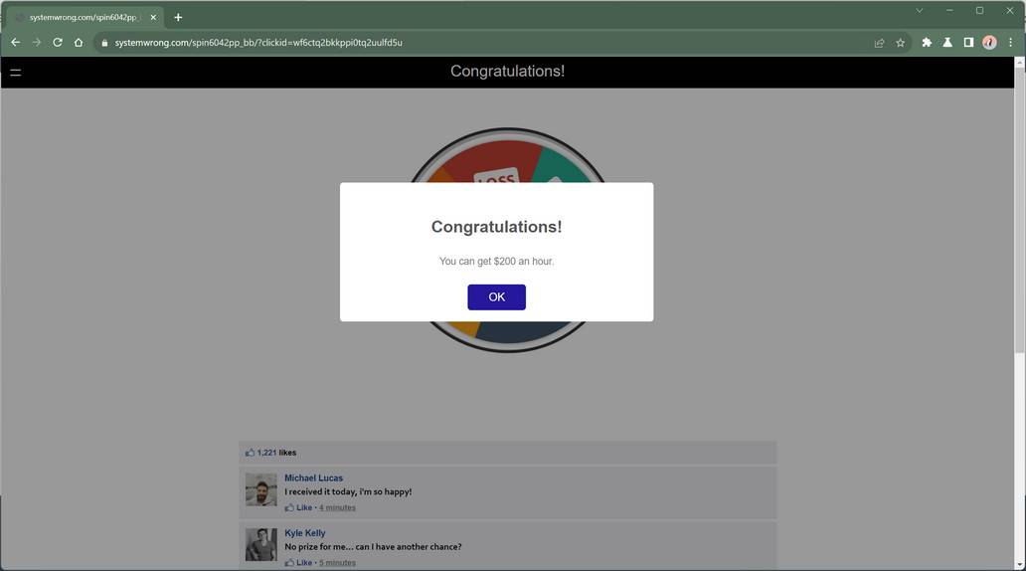View site security lock icon

[x=104, y=43]
